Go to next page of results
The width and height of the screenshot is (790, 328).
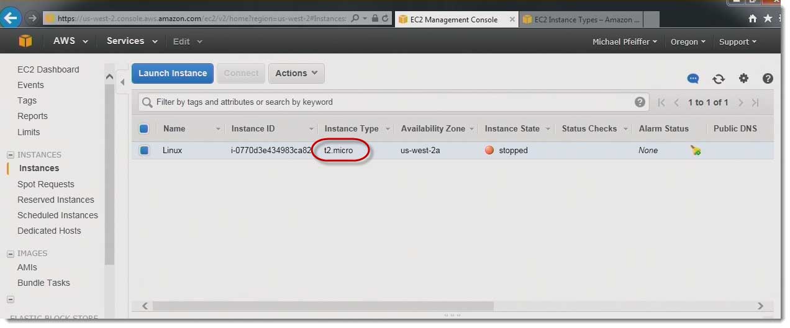click(x=740, y=102)
